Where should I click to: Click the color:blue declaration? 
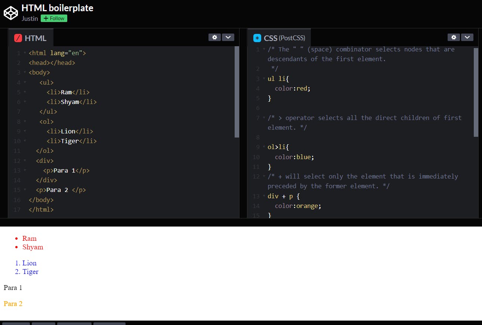(x=294, y=157)
